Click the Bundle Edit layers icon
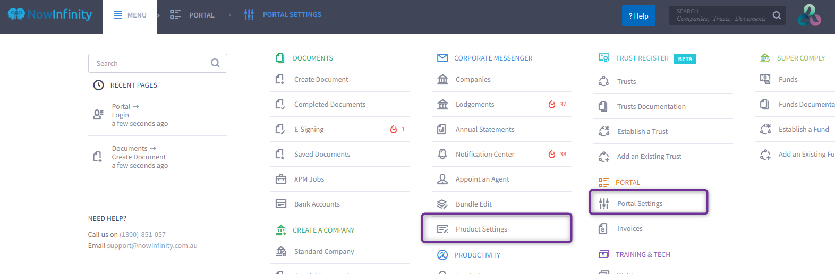 click(442, 204)
